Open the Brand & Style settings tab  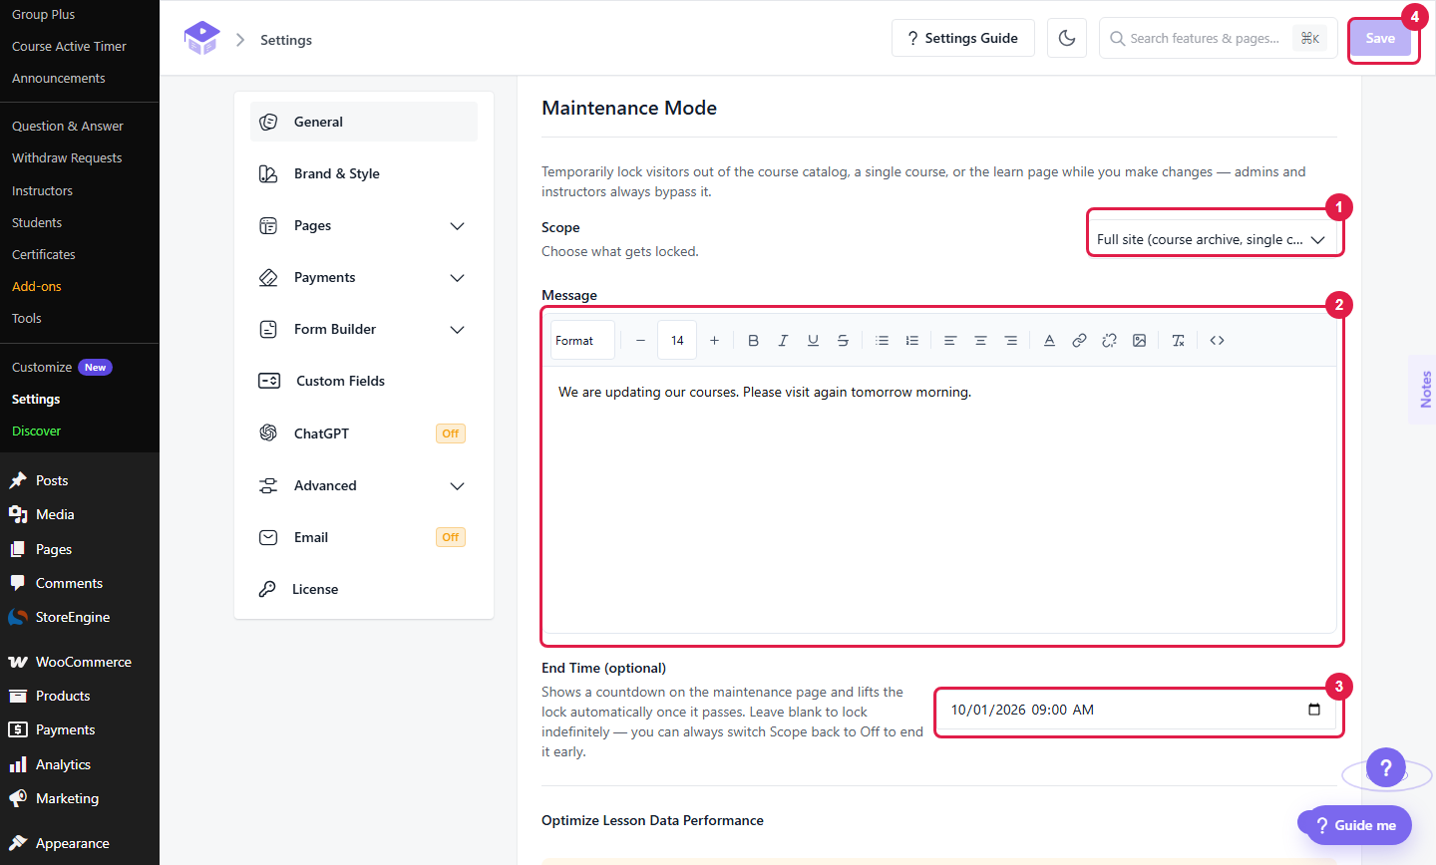[364, 173]
